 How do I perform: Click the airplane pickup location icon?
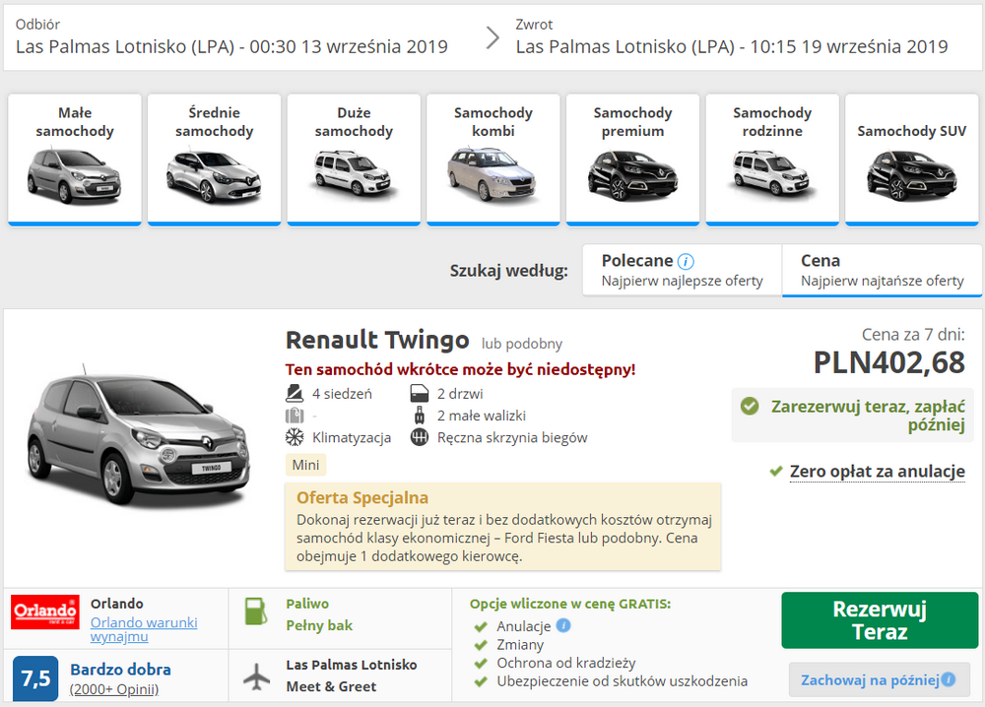(x=256, y=675)
